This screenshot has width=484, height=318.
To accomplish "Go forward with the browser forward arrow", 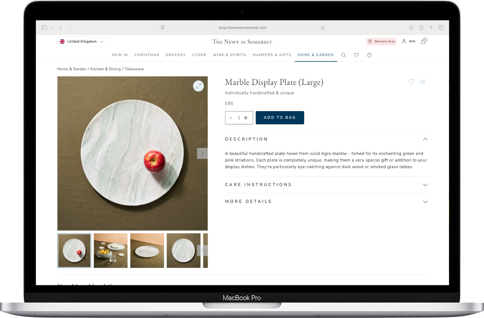I will click(x=70, y=27).
